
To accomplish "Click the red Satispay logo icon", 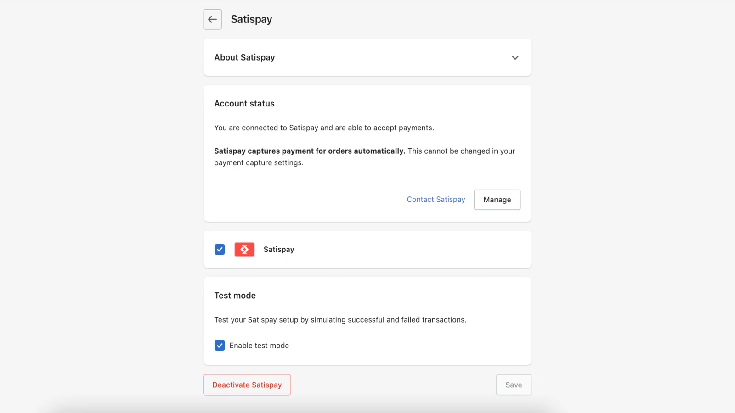I will 244,249.
